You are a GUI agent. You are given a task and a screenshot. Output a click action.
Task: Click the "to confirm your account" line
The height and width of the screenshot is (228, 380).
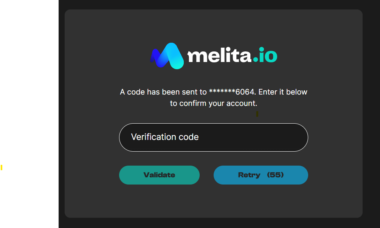click(213, 103)
